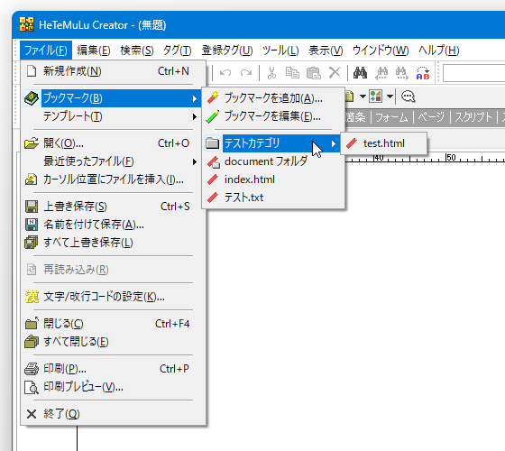Select ブックマークを追加(A)... entry
505x451 pixels.
tap(273, 98)
